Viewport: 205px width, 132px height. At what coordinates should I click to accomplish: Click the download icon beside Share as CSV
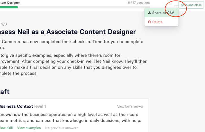(x=150, y=13)
